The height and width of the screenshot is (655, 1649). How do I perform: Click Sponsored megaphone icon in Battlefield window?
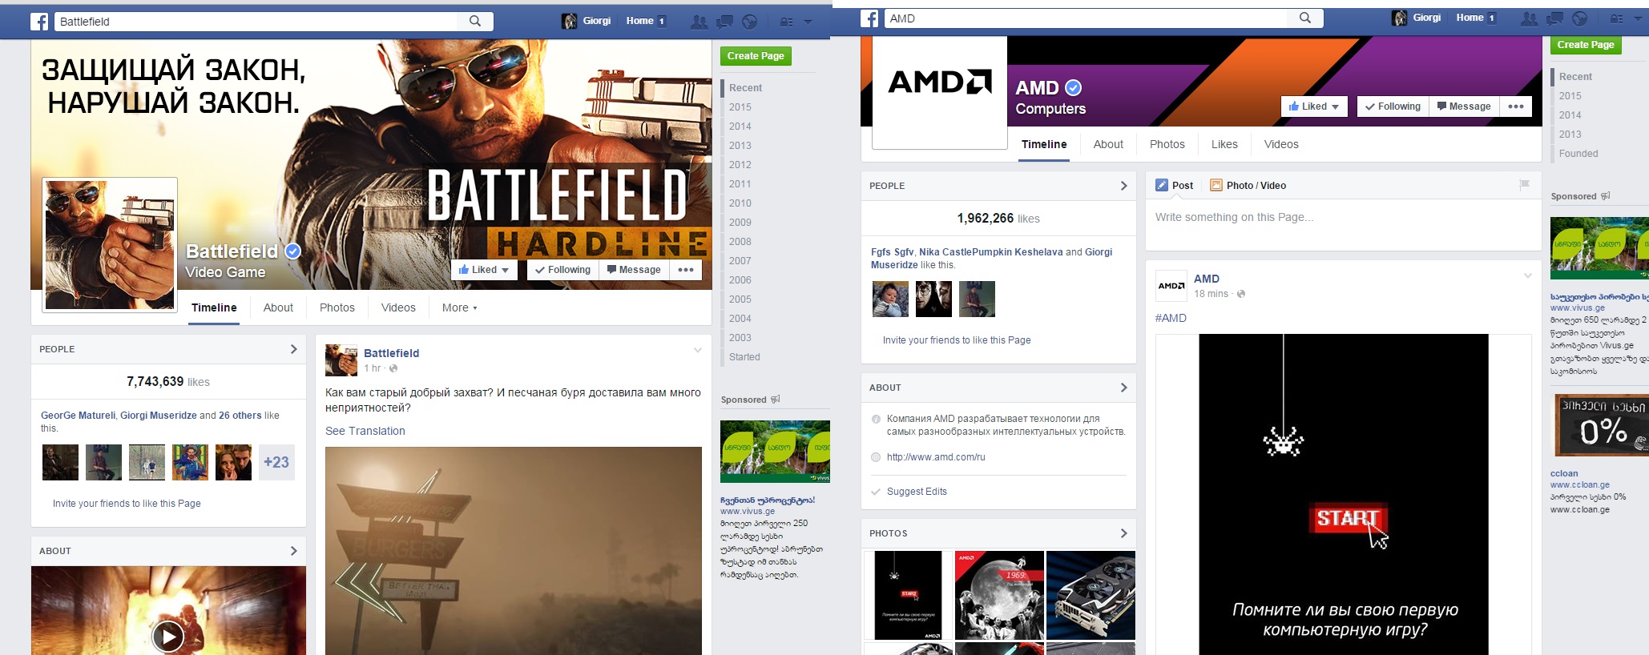(x=775, y=399)
